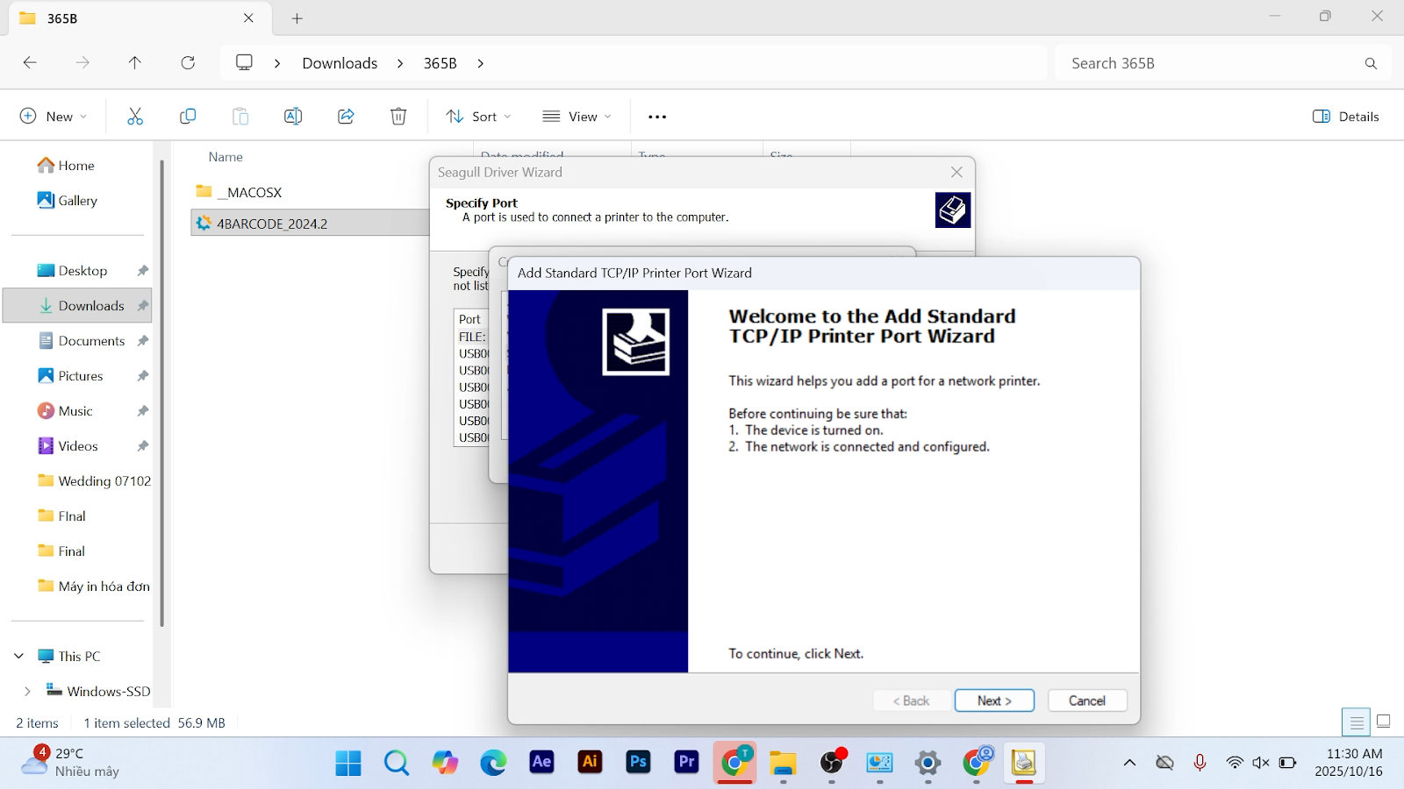Click the Delete trash icon
1404x789 pixels.
click(398, 117)
